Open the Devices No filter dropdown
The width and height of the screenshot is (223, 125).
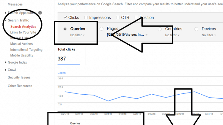(x=209, y=35)
